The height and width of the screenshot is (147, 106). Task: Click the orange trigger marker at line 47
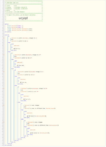click(x=4, y=72)
